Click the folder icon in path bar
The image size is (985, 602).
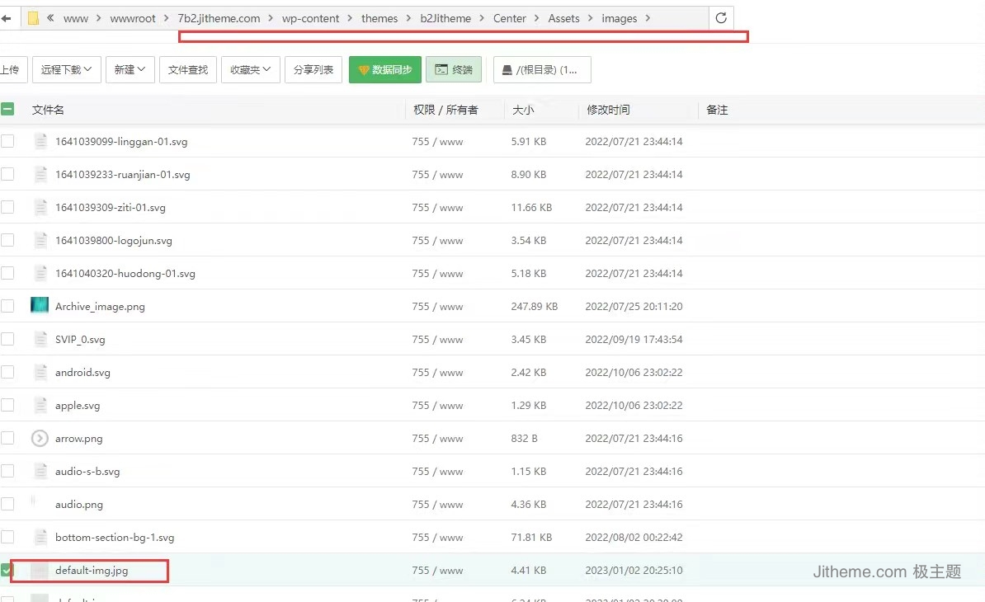pyautogui.click(x=33, y=18)
